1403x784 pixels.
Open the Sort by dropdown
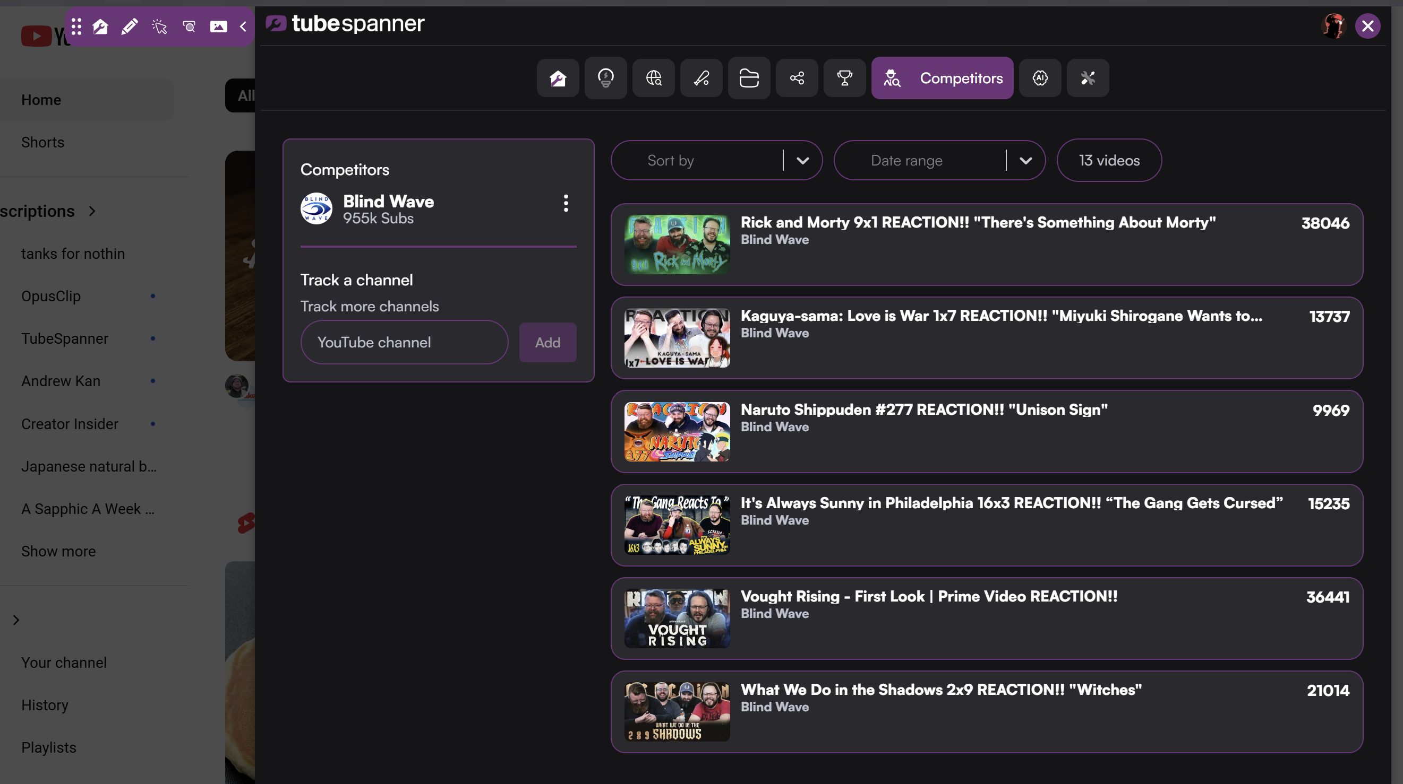[x=717, y=161]
